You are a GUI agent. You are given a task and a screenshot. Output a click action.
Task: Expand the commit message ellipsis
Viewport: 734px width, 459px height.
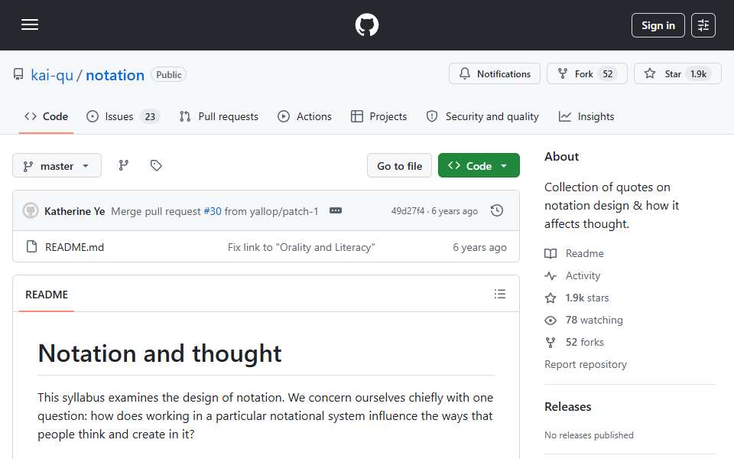click(336, 211)
